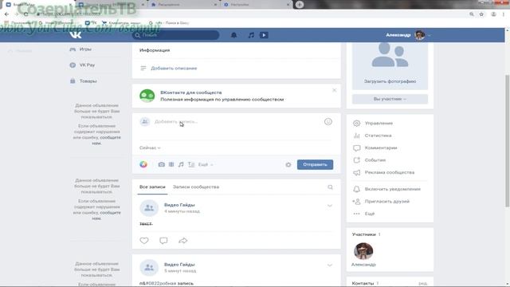Open Статистика in community menu
Screen dimensions: 510x287
pyautogui.click(x=378, y=136)
